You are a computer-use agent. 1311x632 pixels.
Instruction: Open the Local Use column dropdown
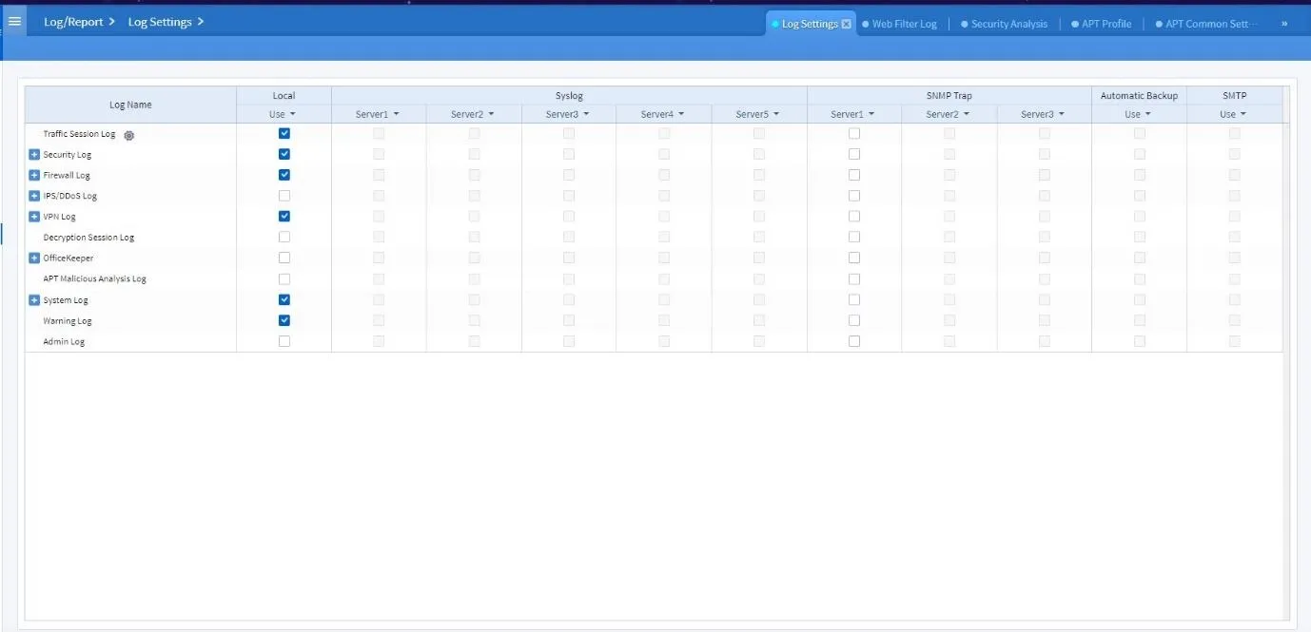pyautogui.click(x=283, y=113)
